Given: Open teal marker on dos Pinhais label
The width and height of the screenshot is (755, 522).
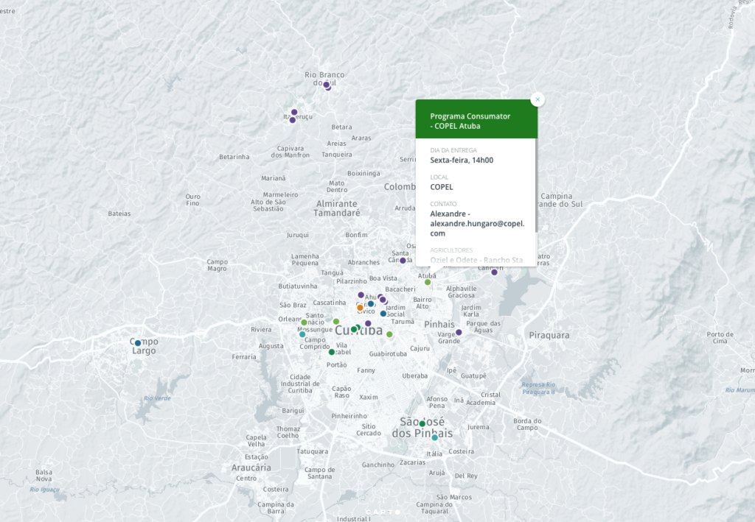Looking at the screenshot, I should coord(435,437).
